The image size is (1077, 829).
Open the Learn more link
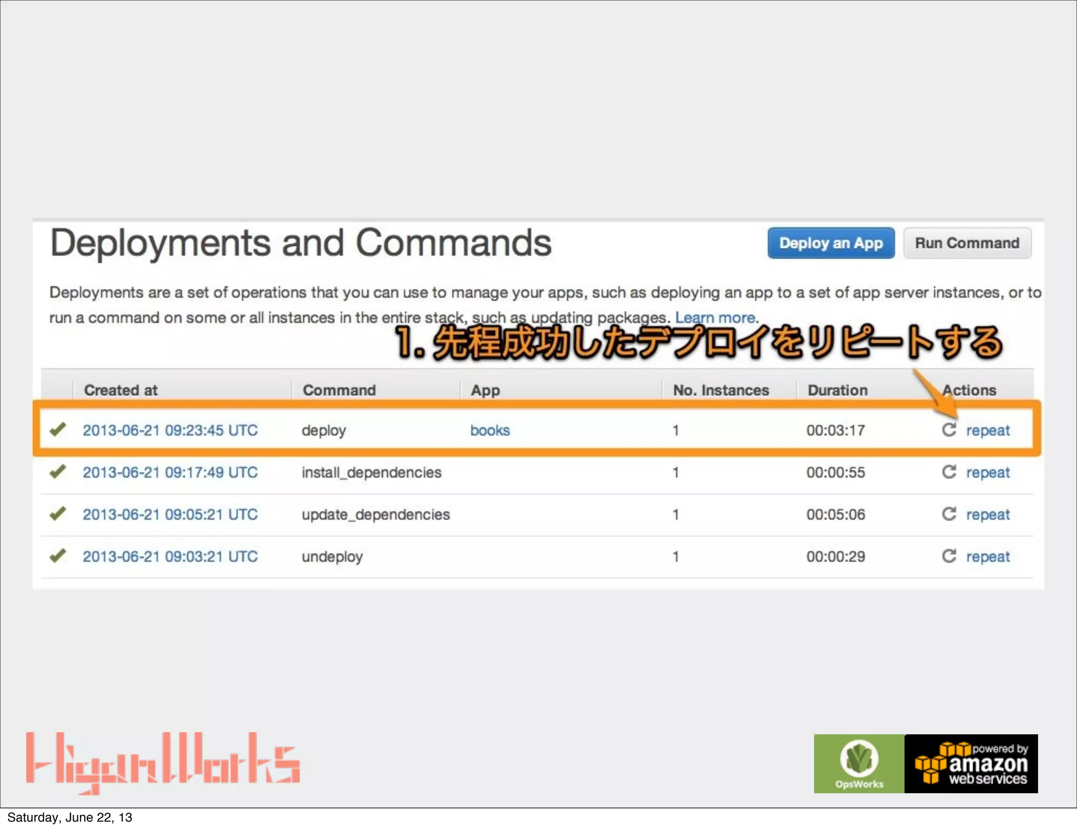click(x=715, y=318)
